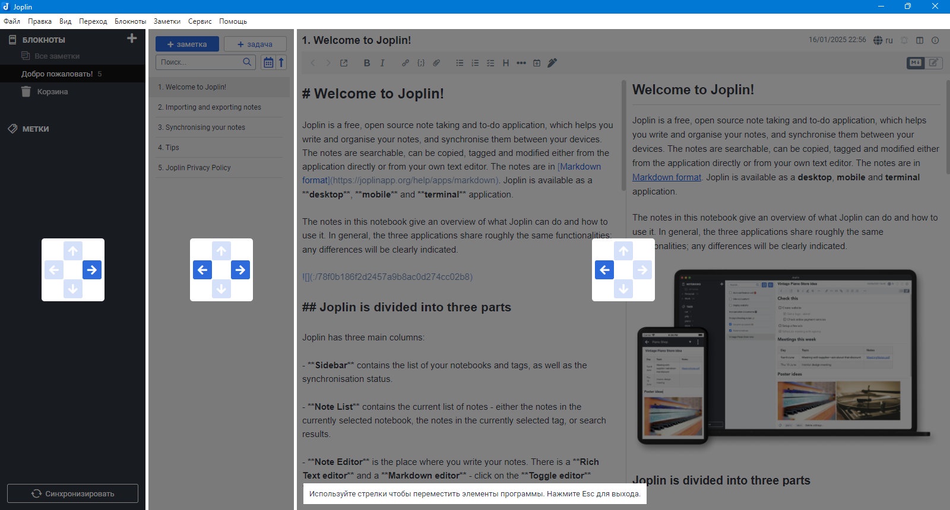Toggle bold formatting in editor toolbar
Screen dimensions: 950x510
click(367, 63)
